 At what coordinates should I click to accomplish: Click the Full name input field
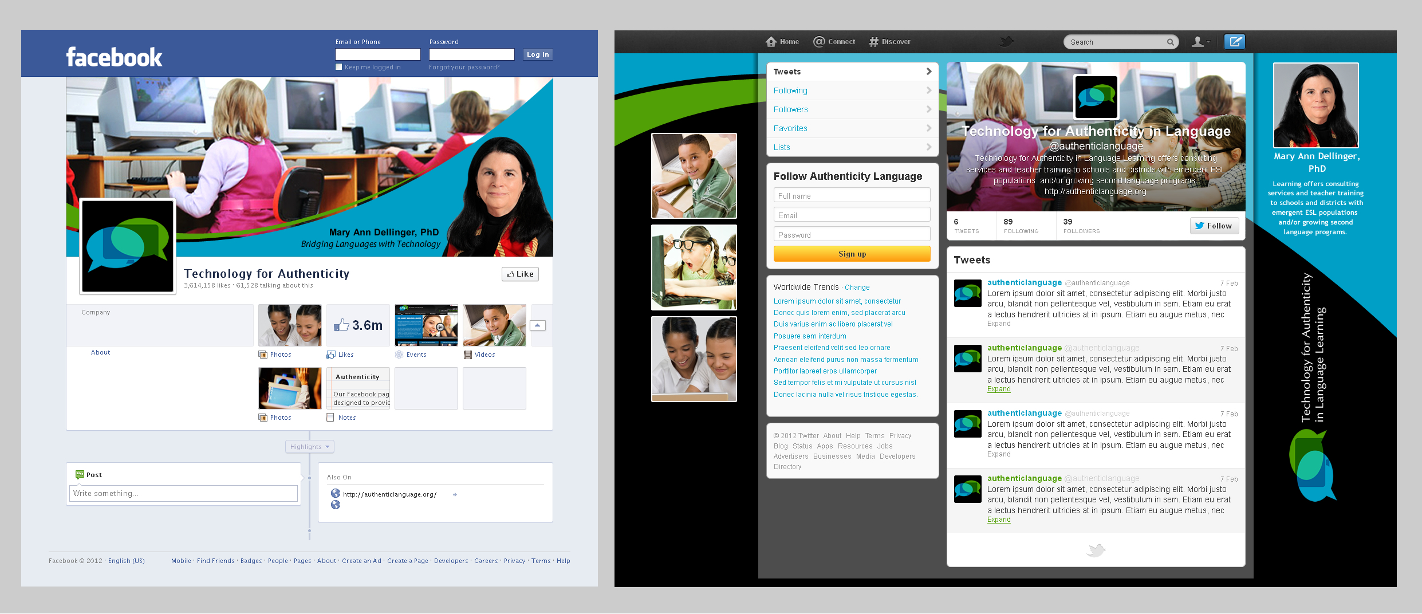click(x=852, y=196)
